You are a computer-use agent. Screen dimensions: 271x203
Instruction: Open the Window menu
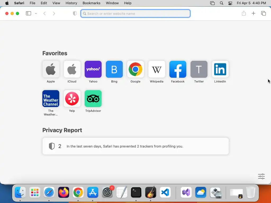[112, 3]
